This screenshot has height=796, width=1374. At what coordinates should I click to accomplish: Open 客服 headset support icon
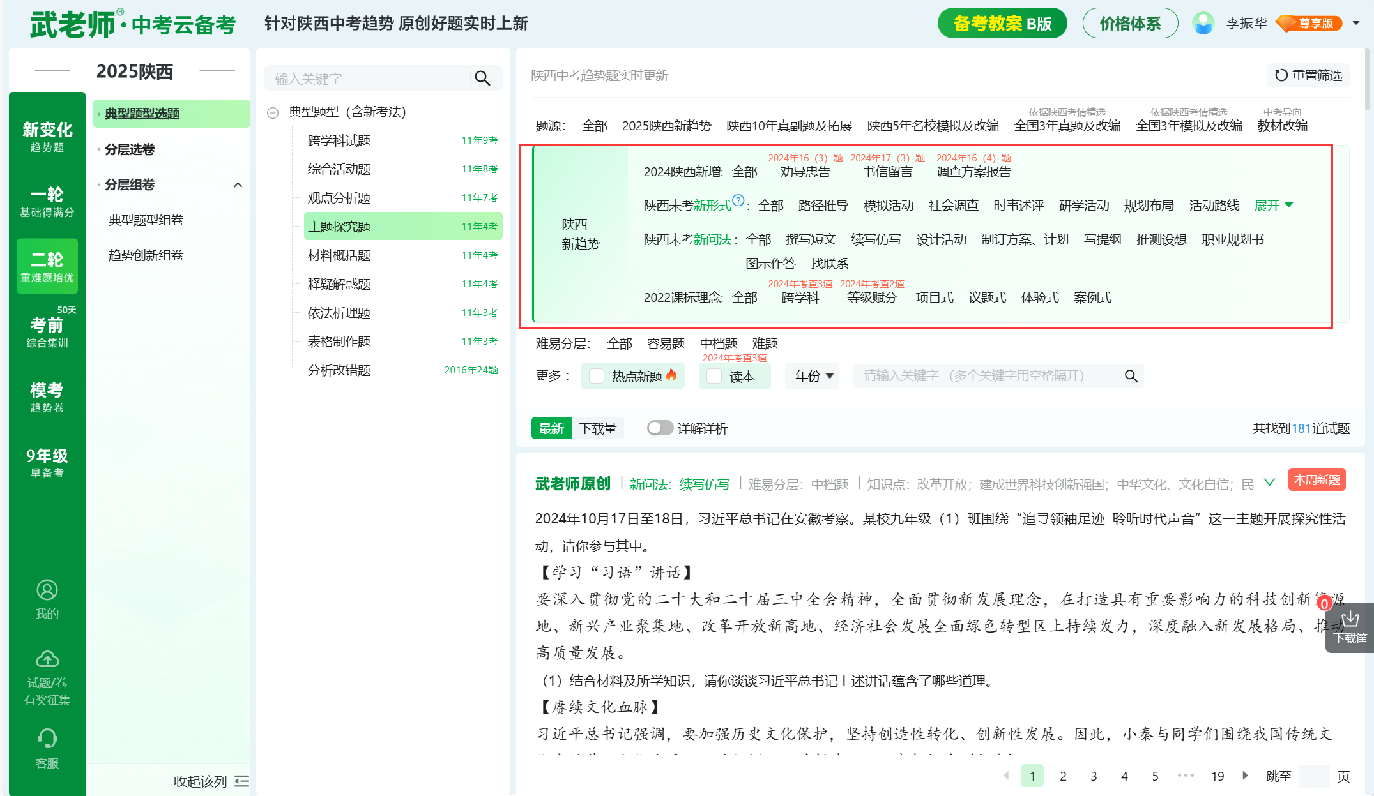(47, 739)
